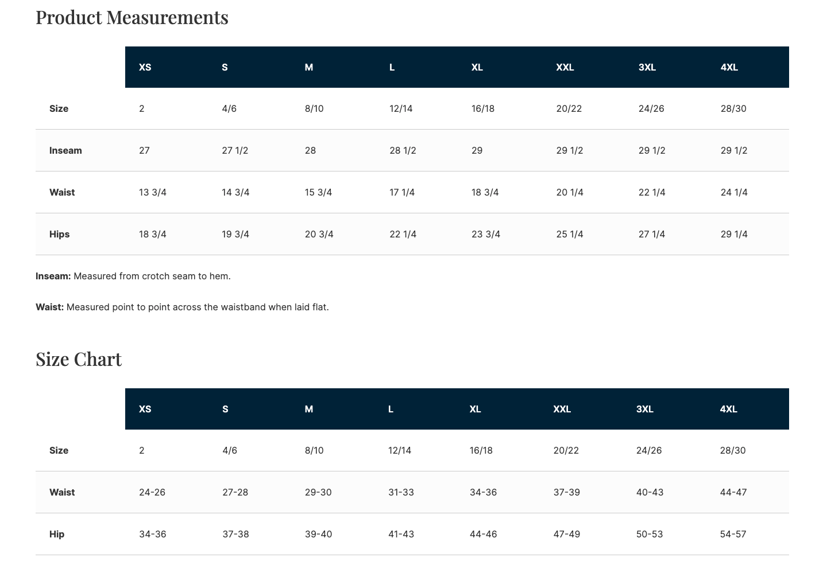Click the Inseam crotch seam to hem note

point(133,276)
